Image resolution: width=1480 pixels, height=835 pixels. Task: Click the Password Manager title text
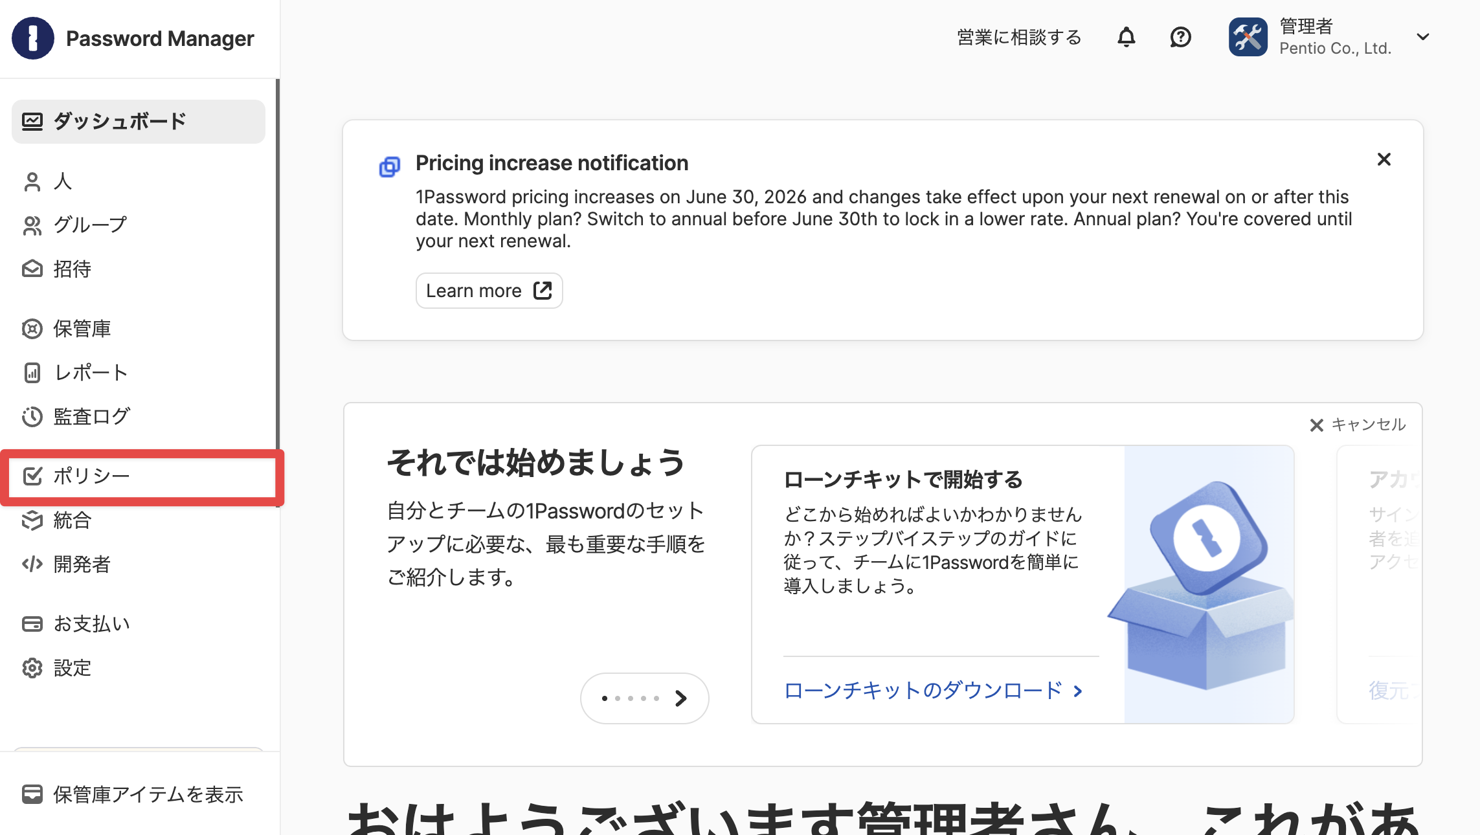(160, 38)
